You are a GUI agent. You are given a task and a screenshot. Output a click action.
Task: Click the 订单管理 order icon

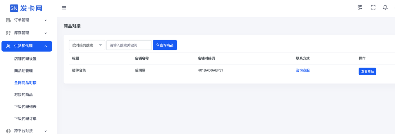8,20
